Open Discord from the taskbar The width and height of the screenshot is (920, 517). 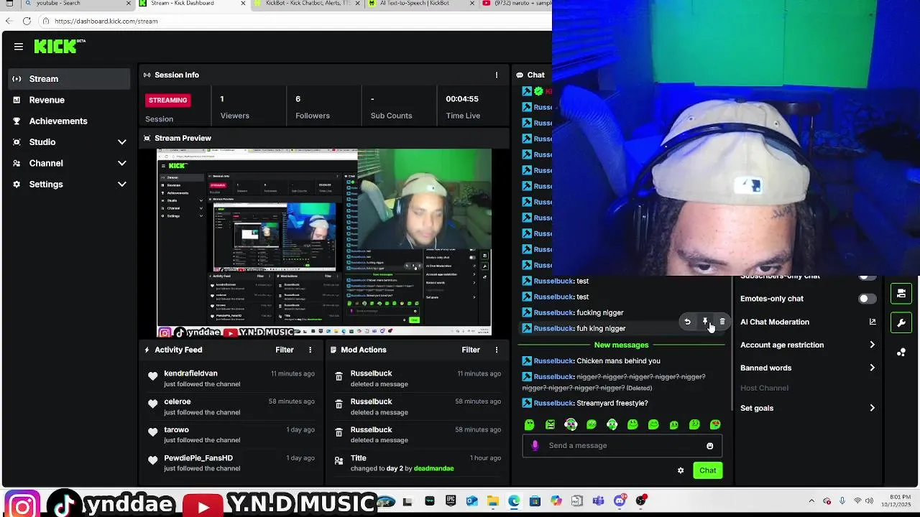click(620, 501)
